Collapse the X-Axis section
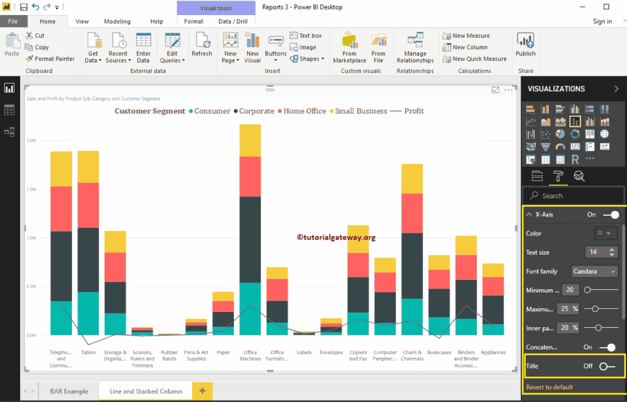Image resolution: width=627 pixels, height=402 pixels. pos(528,215)
